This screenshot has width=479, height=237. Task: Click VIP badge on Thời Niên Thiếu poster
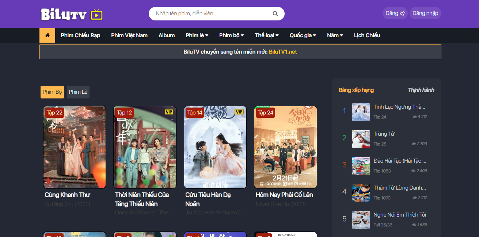click(169, 112)
